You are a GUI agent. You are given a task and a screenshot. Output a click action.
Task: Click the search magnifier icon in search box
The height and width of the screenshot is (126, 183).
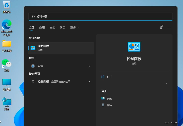(33, 16)
